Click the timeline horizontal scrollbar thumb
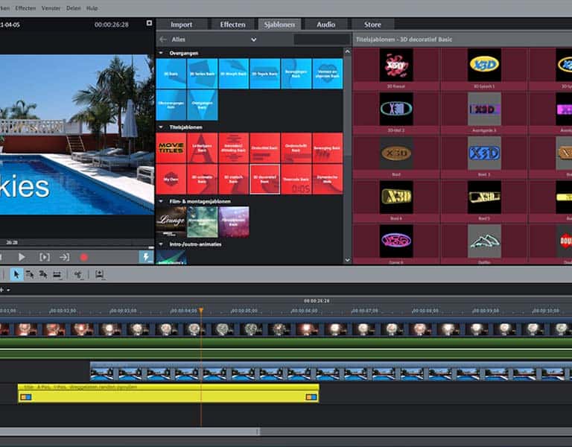572x447 pixels. coord(130,431)
